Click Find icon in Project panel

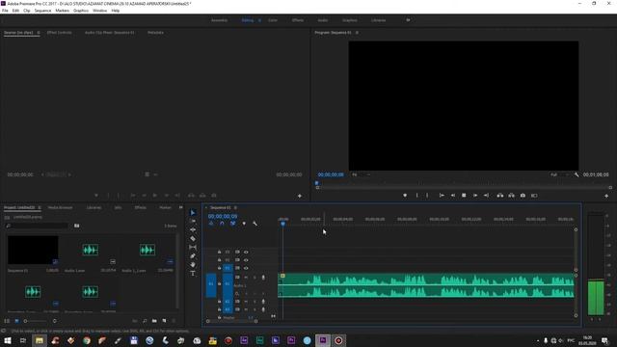coord(145,321)
